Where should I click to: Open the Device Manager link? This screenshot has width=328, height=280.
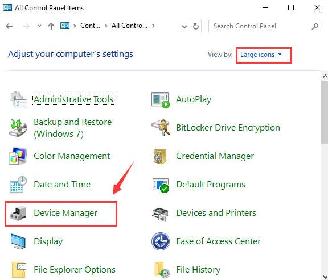click(x=65, y=213)
